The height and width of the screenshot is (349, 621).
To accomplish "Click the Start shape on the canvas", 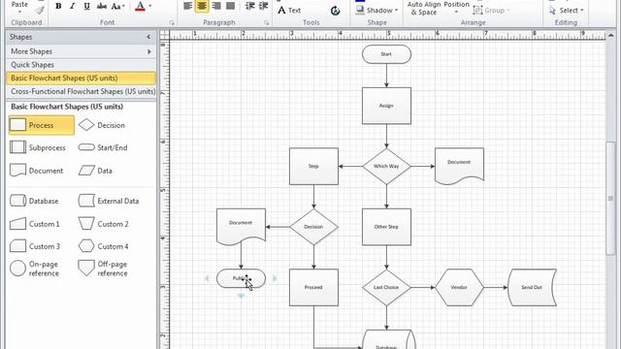I will tap(386, 54).
